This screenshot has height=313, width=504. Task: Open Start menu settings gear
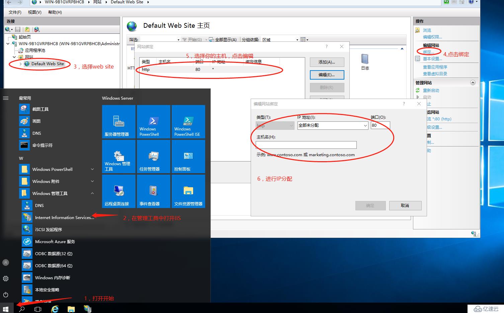click(x=6, y=279)
